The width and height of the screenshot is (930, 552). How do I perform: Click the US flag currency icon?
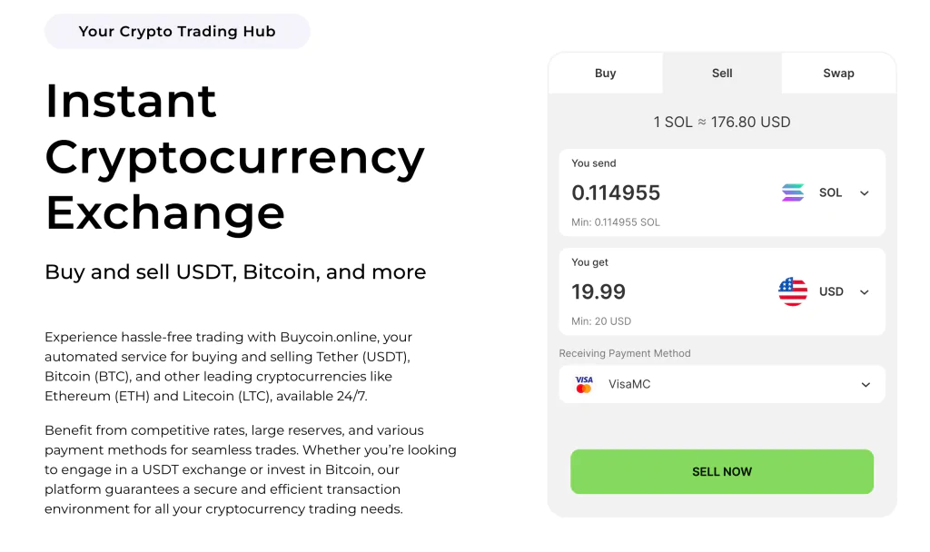(792, 291)
